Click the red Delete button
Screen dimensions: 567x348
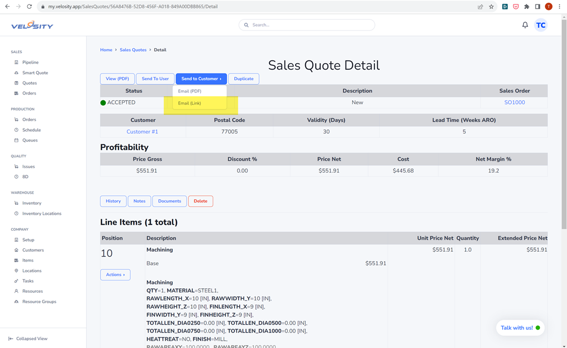coord(200,201)
